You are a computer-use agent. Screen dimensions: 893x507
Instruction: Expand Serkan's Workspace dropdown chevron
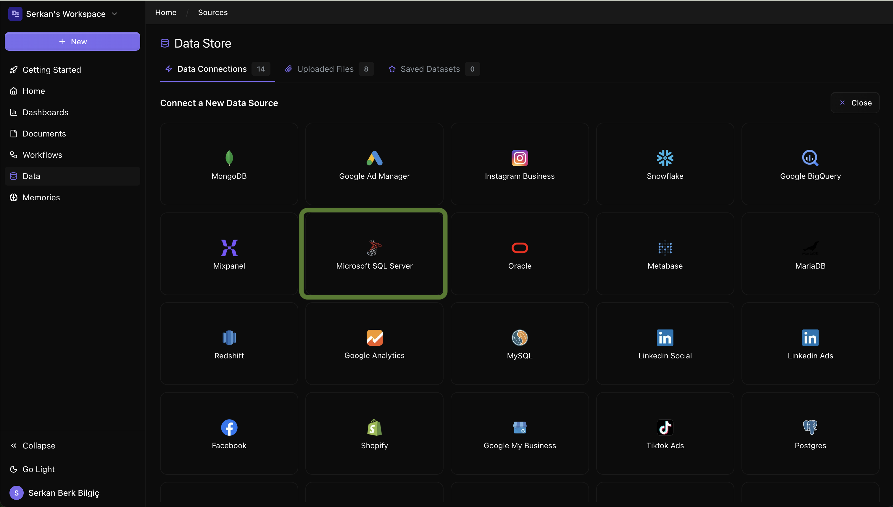[115, 14]
